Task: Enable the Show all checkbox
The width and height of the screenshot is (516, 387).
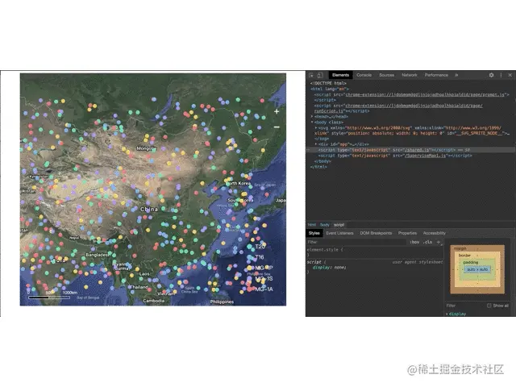Action: (489, 306)
